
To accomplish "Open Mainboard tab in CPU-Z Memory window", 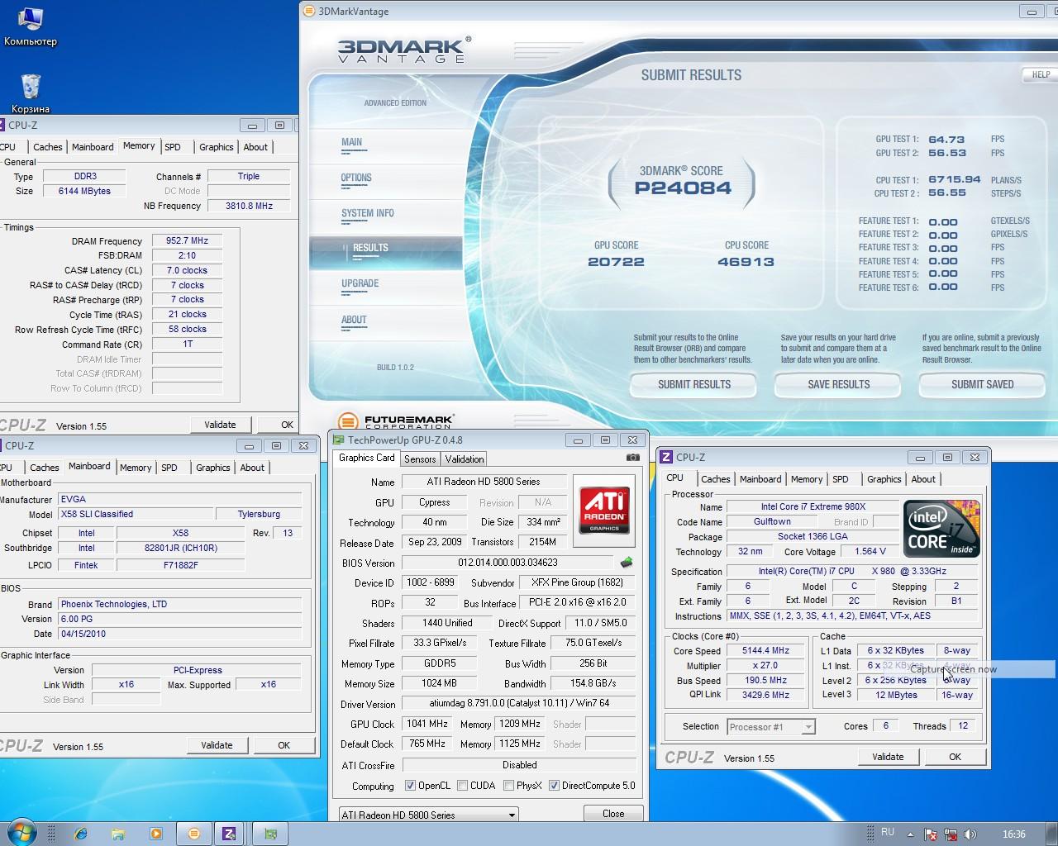I will pos(93,147).
